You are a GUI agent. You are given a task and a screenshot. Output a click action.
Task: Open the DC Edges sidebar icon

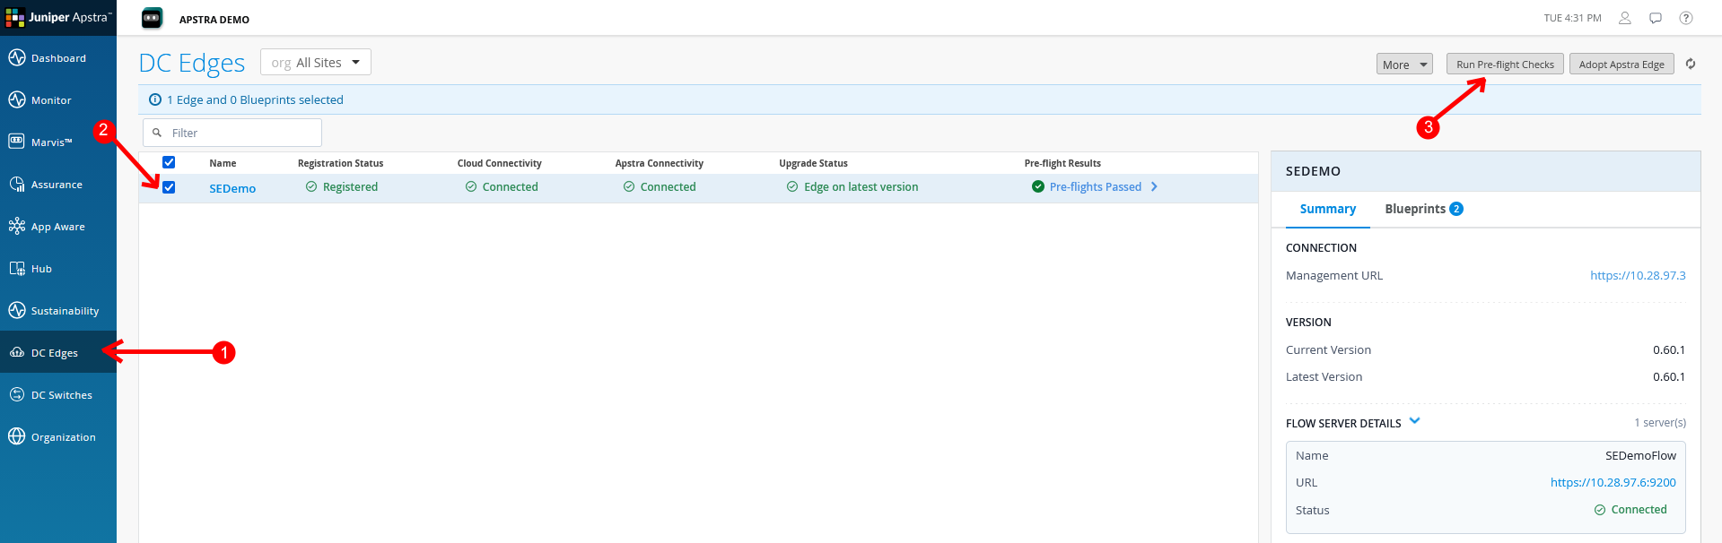[16, 352]
